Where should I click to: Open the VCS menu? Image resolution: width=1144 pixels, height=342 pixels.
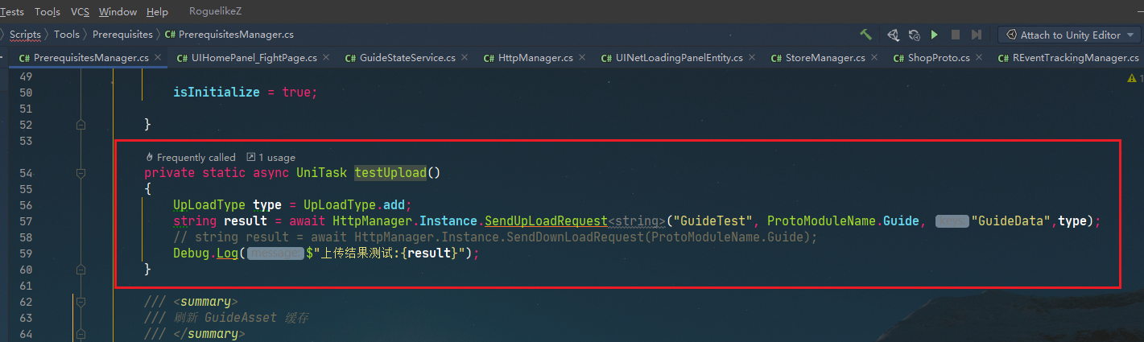tap(80, 11)
